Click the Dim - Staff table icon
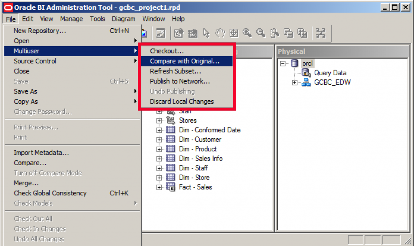Screen dimensions: 414x246 (171, 168)
